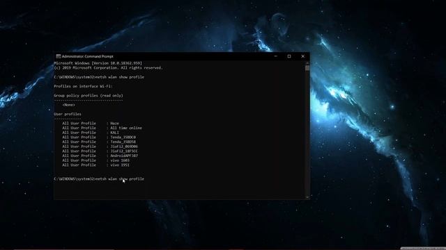Click the 'Microsoft Windows [Version' line
446x250 pixels.
point(98,63)
